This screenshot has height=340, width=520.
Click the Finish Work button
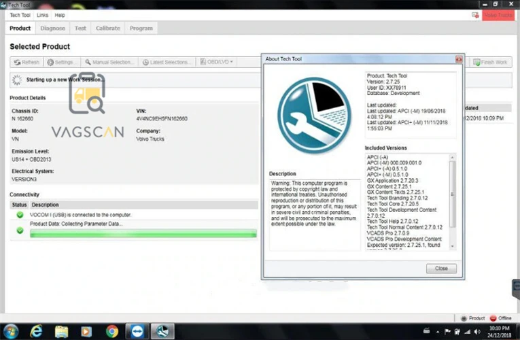(x=491, y=63)
